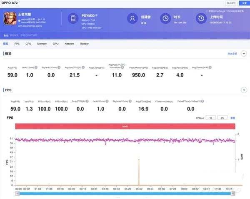Switch to the CPU tab
This screenshot has width=250, height=199.
pyautogui.click(x=28, y=43)
